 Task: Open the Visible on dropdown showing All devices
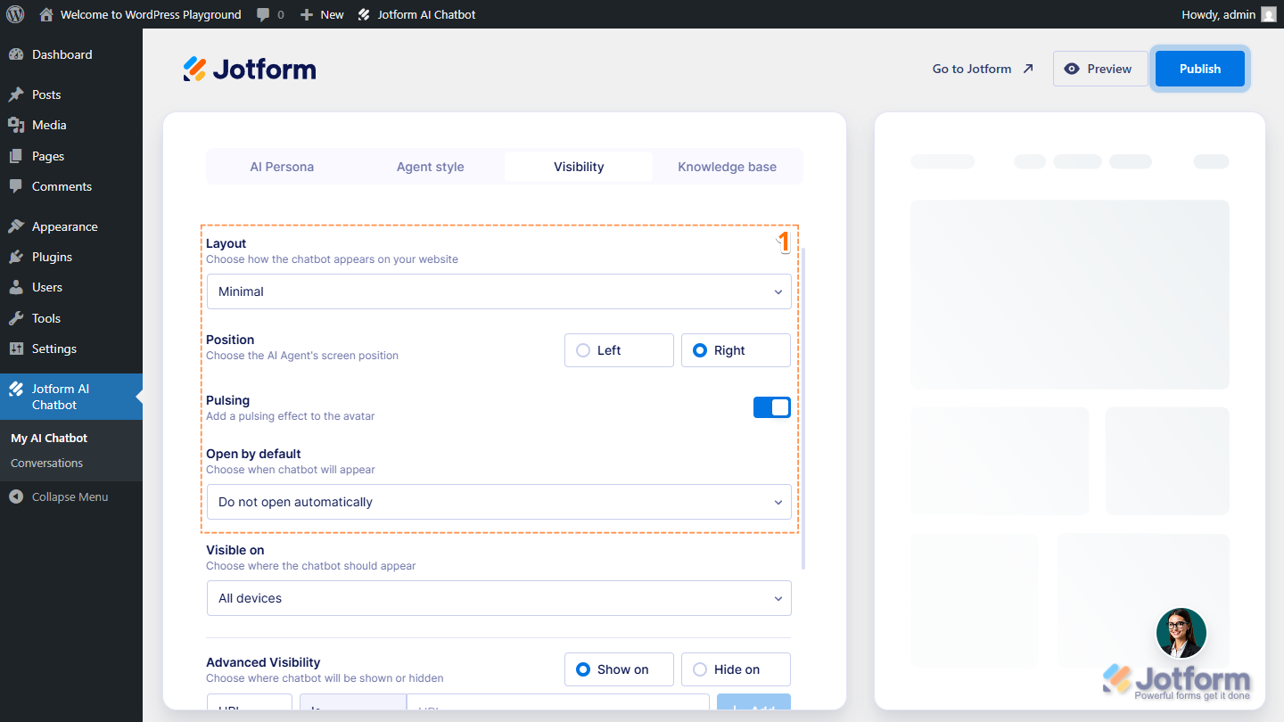coord(499,598)
